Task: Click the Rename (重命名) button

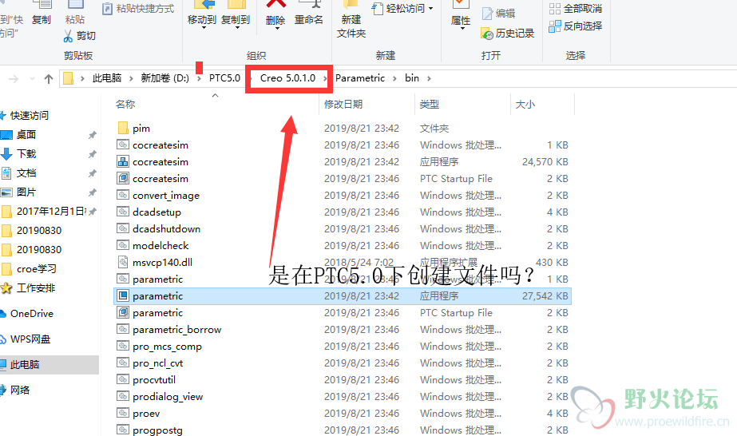Action: pyautogui.click(x=309, y=14)
